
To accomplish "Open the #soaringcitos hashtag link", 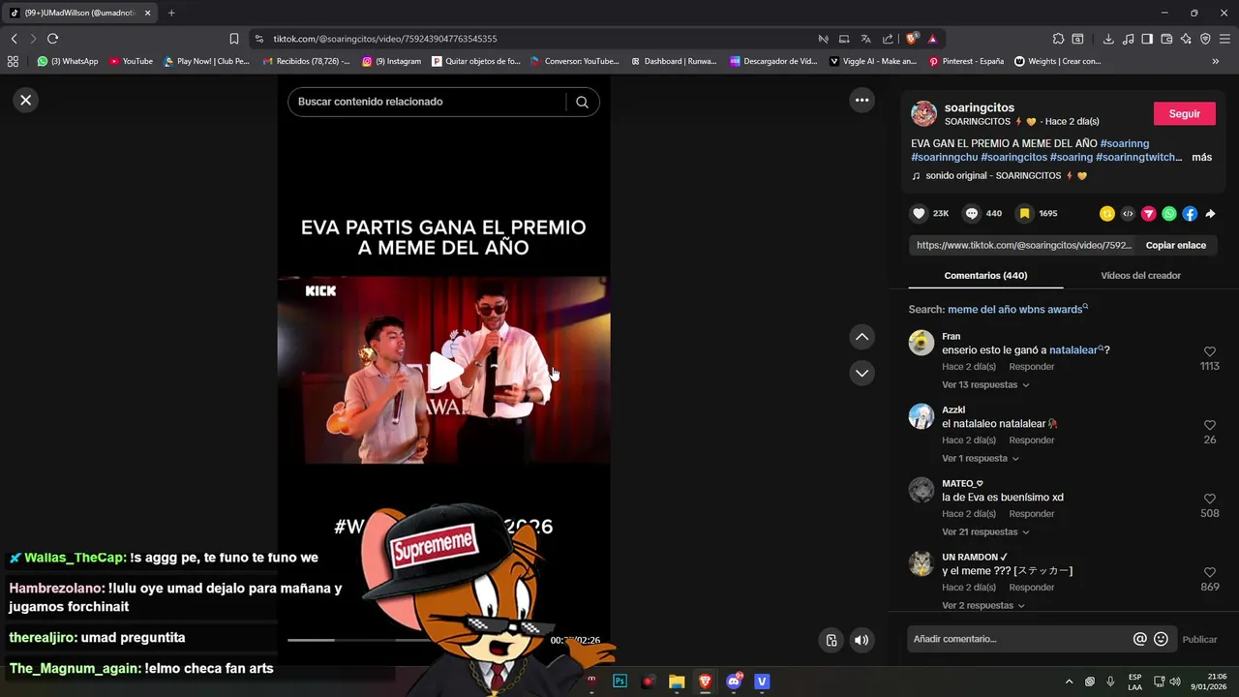I will click(1013, 157).
